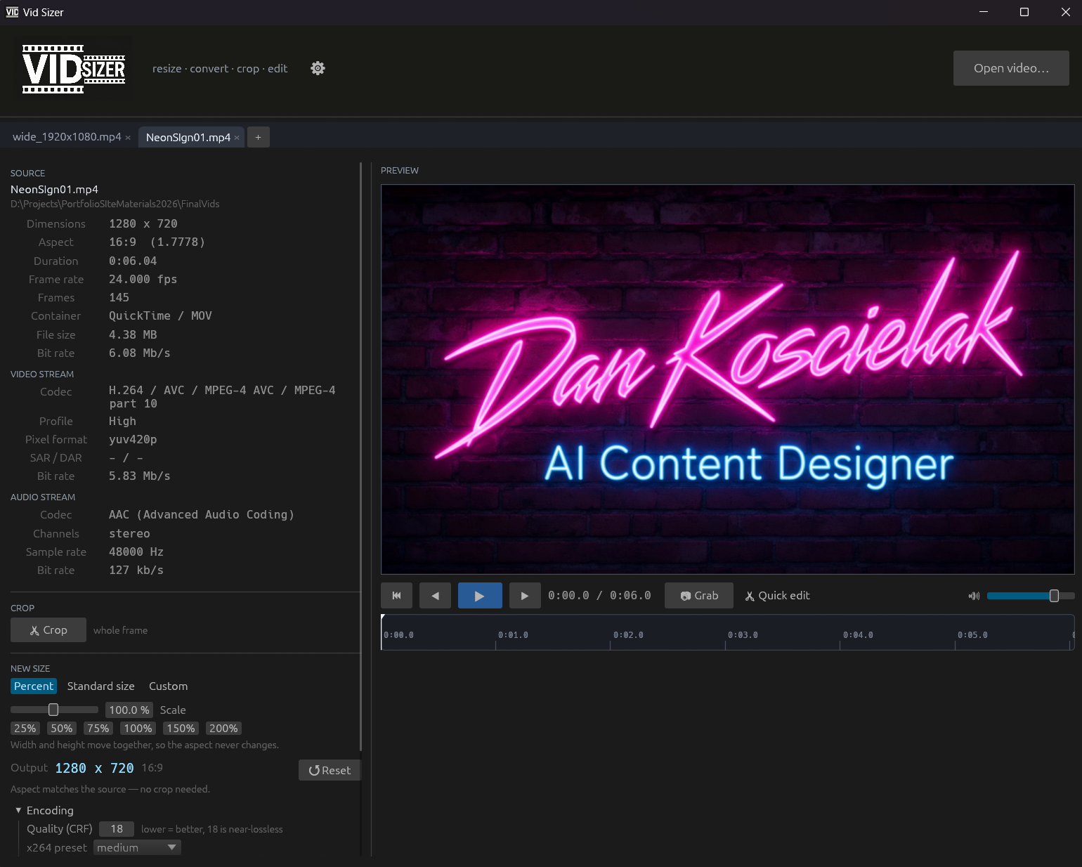Step forward one frame
The image size is (1082, 867).
[525, 596]
